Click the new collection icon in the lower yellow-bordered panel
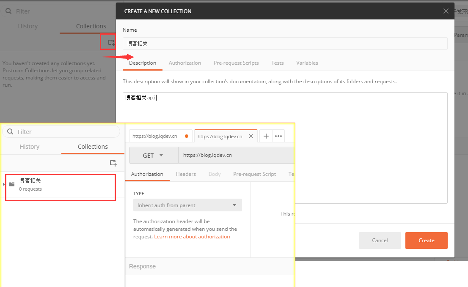This screenshot has height=287, width=468. pyautogui.click(x=113, y=163)
